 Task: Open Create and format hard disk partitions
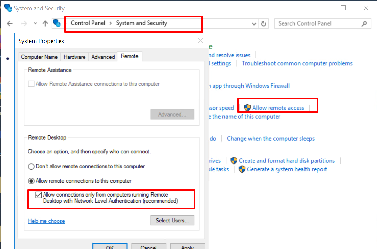(x=287, y=161)
